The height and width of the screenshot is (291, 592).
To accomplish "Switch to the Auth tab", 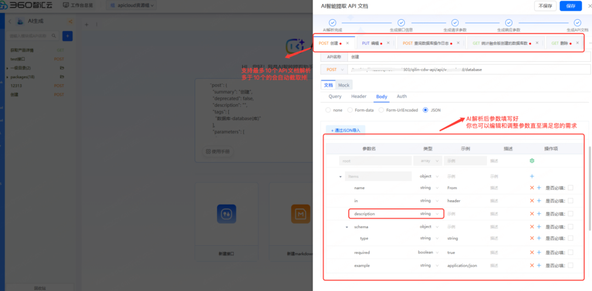I will [x=402, y=96].
